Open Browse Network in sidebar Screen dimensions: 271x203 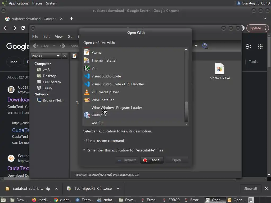(53, 100)
